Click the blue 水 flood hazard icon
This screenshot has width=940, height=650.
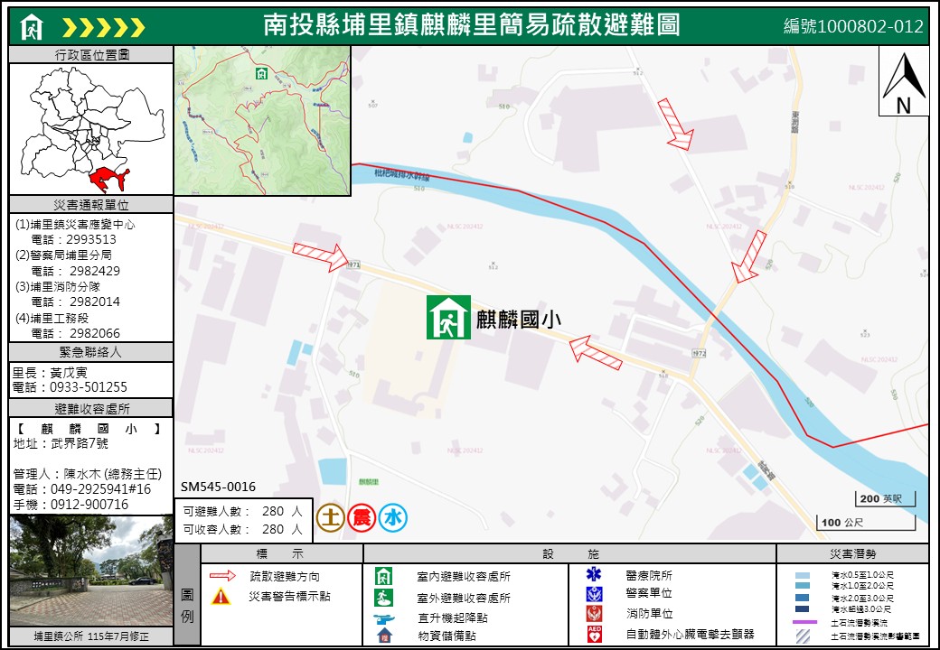point(392,517)
